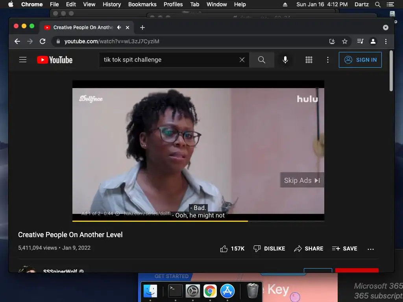Open the Bookmarks menu
Image resolution: width=403 pixels, height=302 pixels.
click(142, 4)
